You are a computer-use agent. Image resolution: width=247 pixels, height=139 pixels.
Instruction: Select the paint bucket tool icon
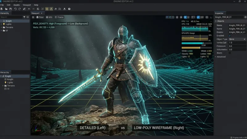pos(24,9)
